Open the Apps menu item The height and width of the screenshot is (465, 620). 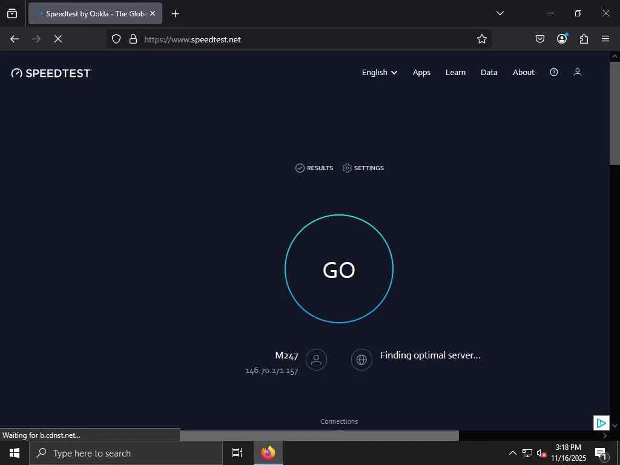pos(421,73)
